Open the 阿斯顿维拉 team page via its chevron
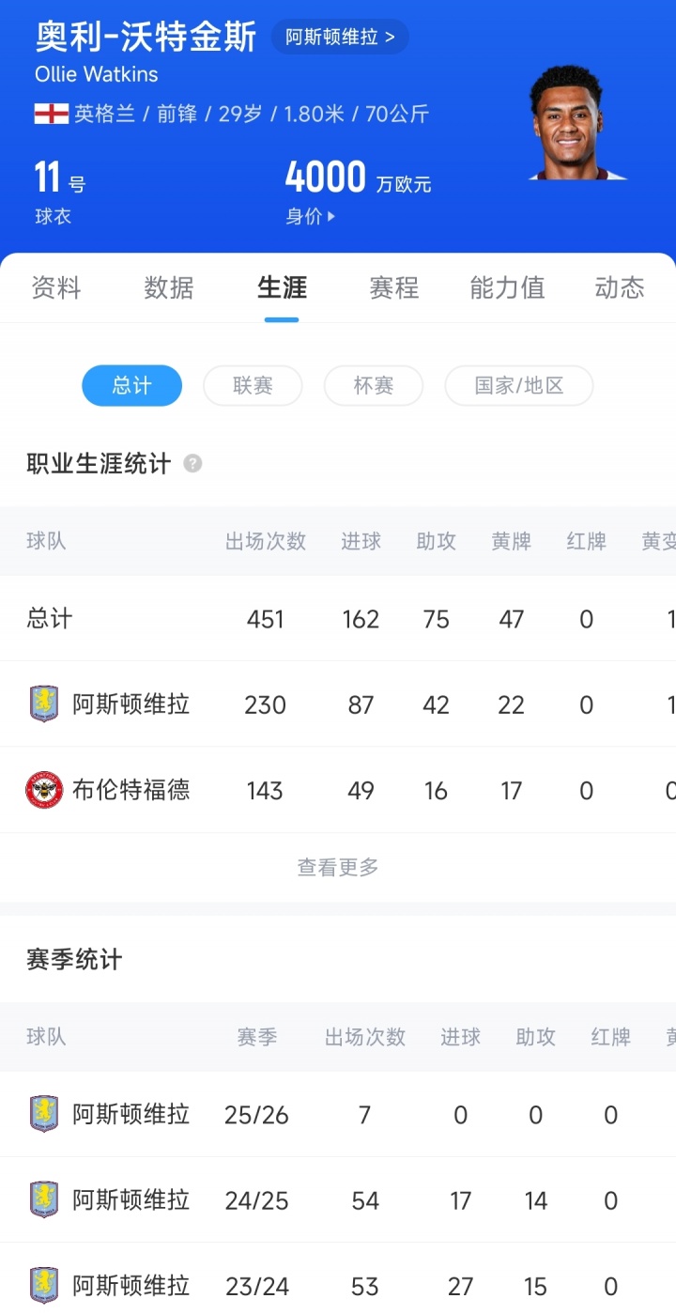The image size is (676, 1314). pyautogui.click(x=339, y=38)
